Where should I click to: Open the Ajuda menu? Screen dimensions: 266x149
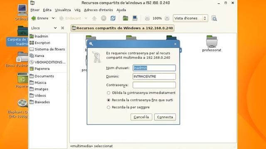[x=121, y=10]
